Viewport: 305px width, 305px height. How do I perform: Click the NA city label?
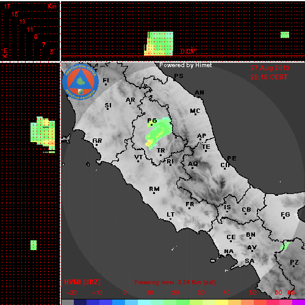[229, 251]
